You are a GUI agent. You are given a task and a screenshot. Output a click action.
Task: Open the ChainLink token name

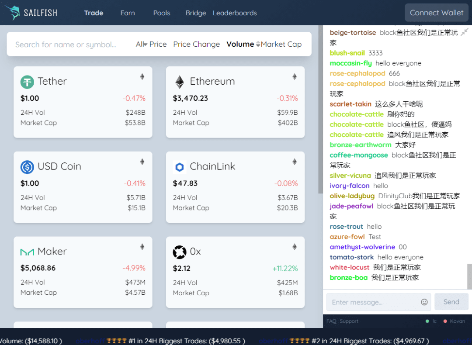(x=212, y=166)
